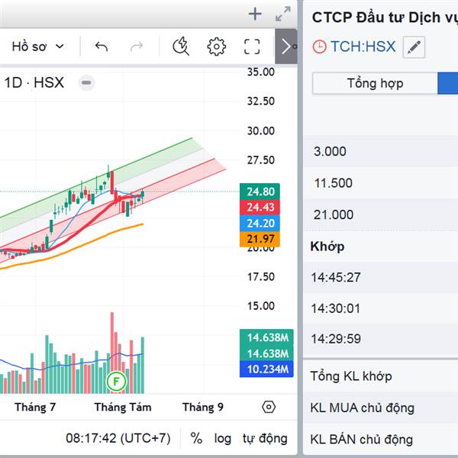Open chart settings gear icon
Screen dimensions: 458x458
click(x=217, y=47)
